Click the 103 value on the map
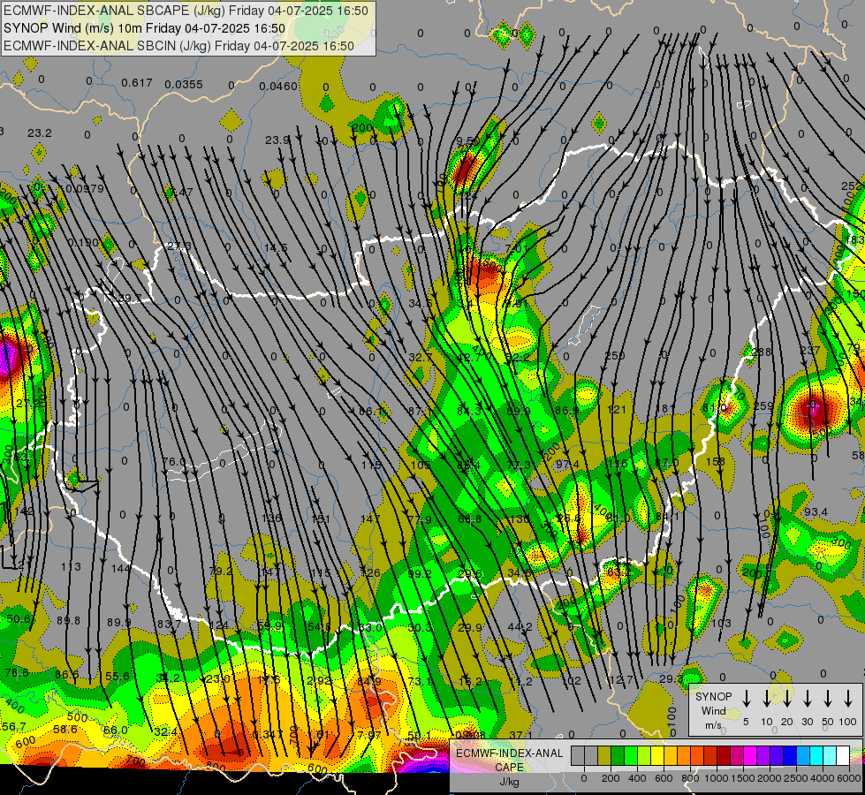The height and width of the screenshot is (795, 865). 721,624
